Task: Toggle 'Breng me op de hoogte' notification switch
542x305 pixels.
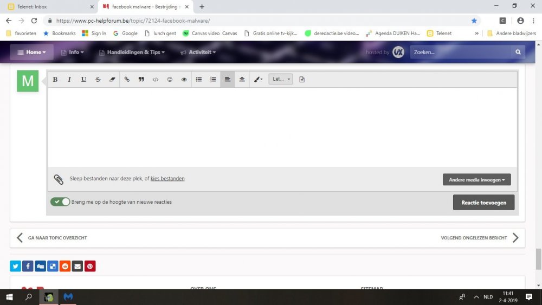Action: pos(60,202)
